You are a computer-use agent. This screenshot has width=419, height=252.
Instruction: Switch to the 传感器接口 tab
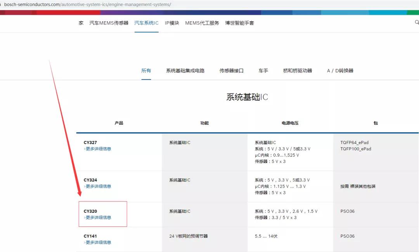tap(232, 71)
